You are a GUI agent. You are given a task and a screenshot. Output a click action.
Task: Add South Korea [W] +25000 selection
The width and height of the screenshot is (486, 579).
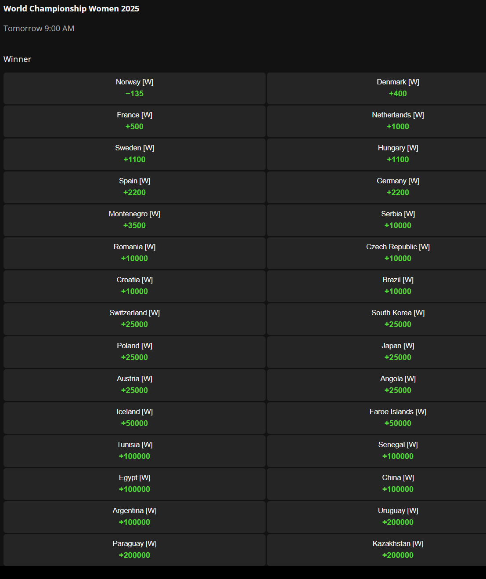398,319
